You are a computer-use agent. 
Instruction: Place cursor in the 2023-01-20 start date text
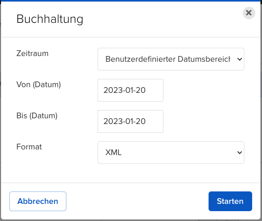(125, 90)
